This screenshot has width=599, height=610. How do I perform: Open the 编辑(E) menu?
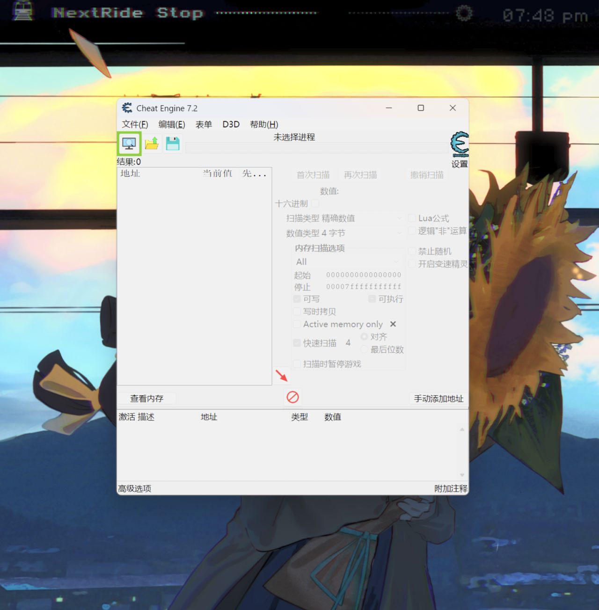coord(172,124)
